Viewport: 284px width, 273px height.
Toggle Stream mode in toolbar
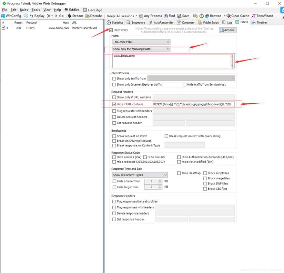[x=75, y=16]
